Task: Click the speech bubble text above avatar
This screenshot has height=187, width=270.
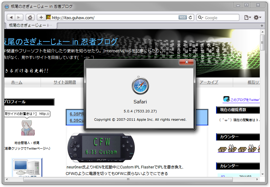Action: [27, 114]
